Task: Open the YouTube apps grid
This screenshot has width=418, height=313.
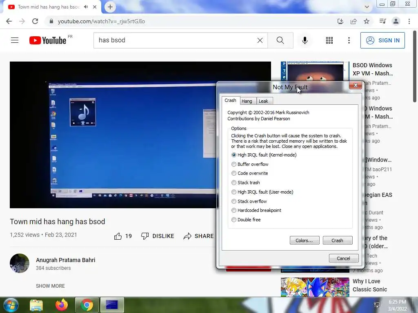Action: click(329, 40)
